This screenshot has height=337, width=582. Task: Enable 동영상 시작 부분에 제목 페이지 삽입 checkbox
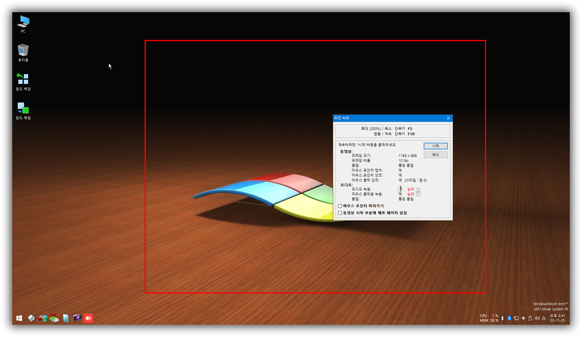340,213
